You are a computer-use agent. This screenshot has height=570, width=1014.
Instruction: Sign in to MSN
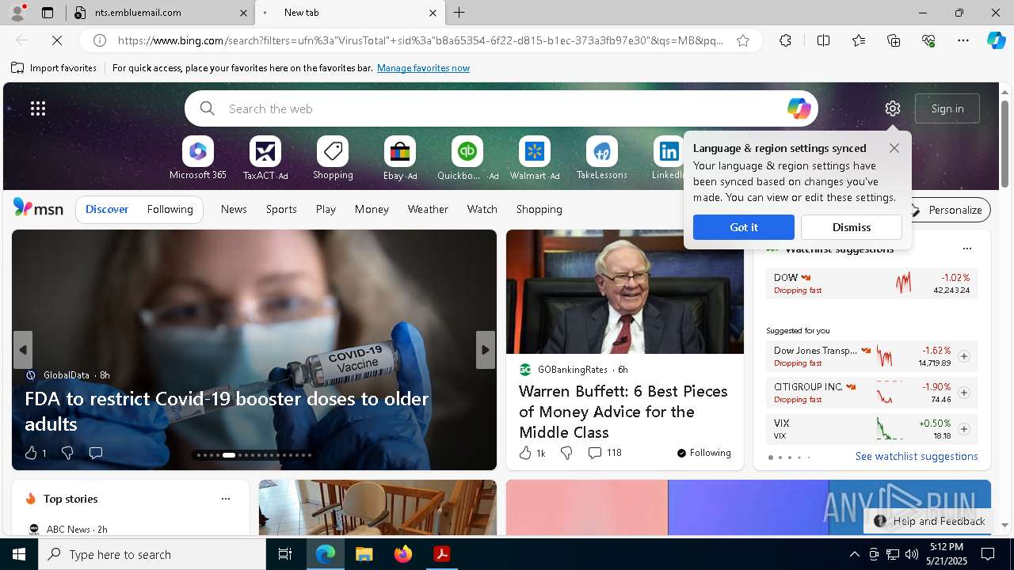(x=947, y=108)
